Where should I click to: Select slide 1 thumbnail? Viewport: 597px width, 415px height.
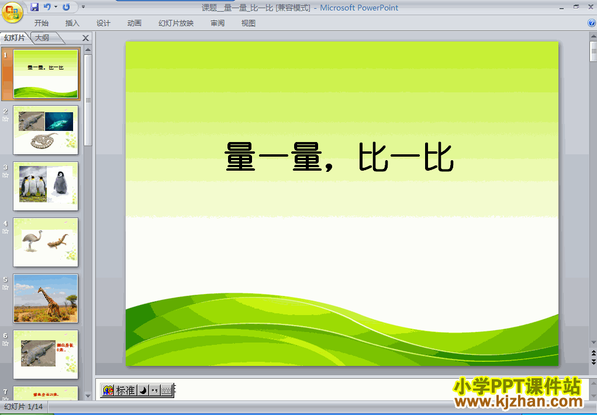(46, 74)
